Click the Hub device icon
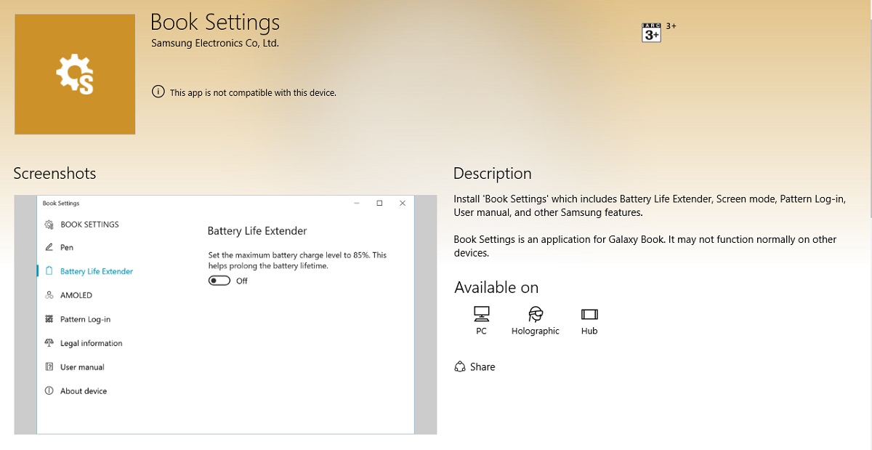Screen dimensions: 872x450 [589, 314]
